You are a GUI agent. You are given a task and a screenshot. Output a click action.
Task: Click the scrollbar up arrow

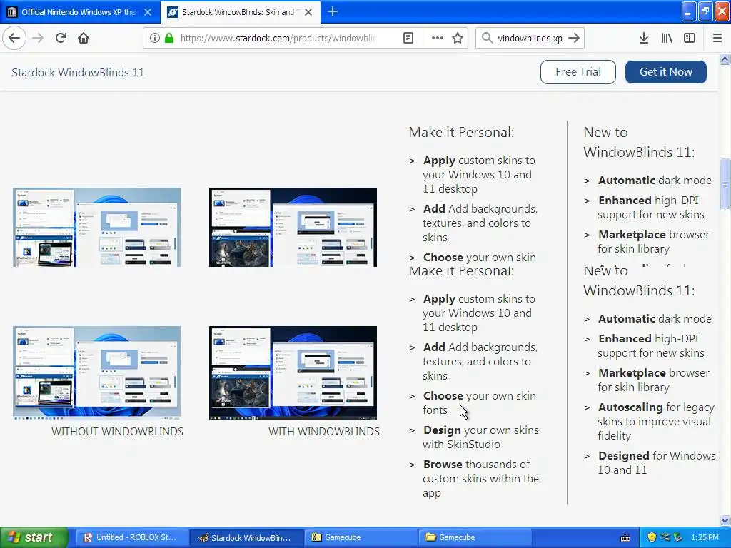tap(725, 59)
